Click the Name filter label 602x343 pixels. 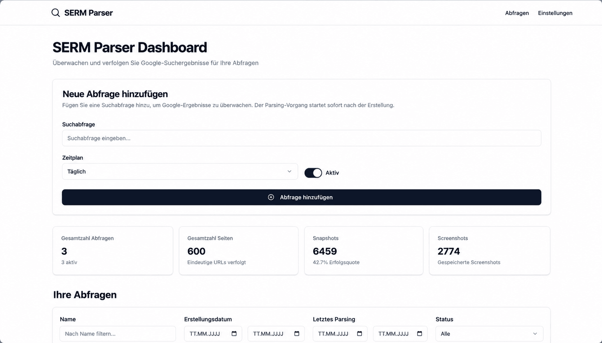click(x=68, y=319)
